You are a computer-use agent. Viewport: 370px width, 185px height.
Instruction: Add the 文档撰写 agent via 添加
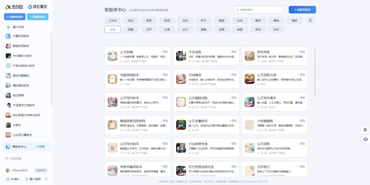pos(233,75)
